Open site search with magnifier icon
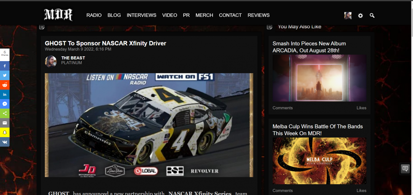The image size is (413, 195). click(372, 15)
